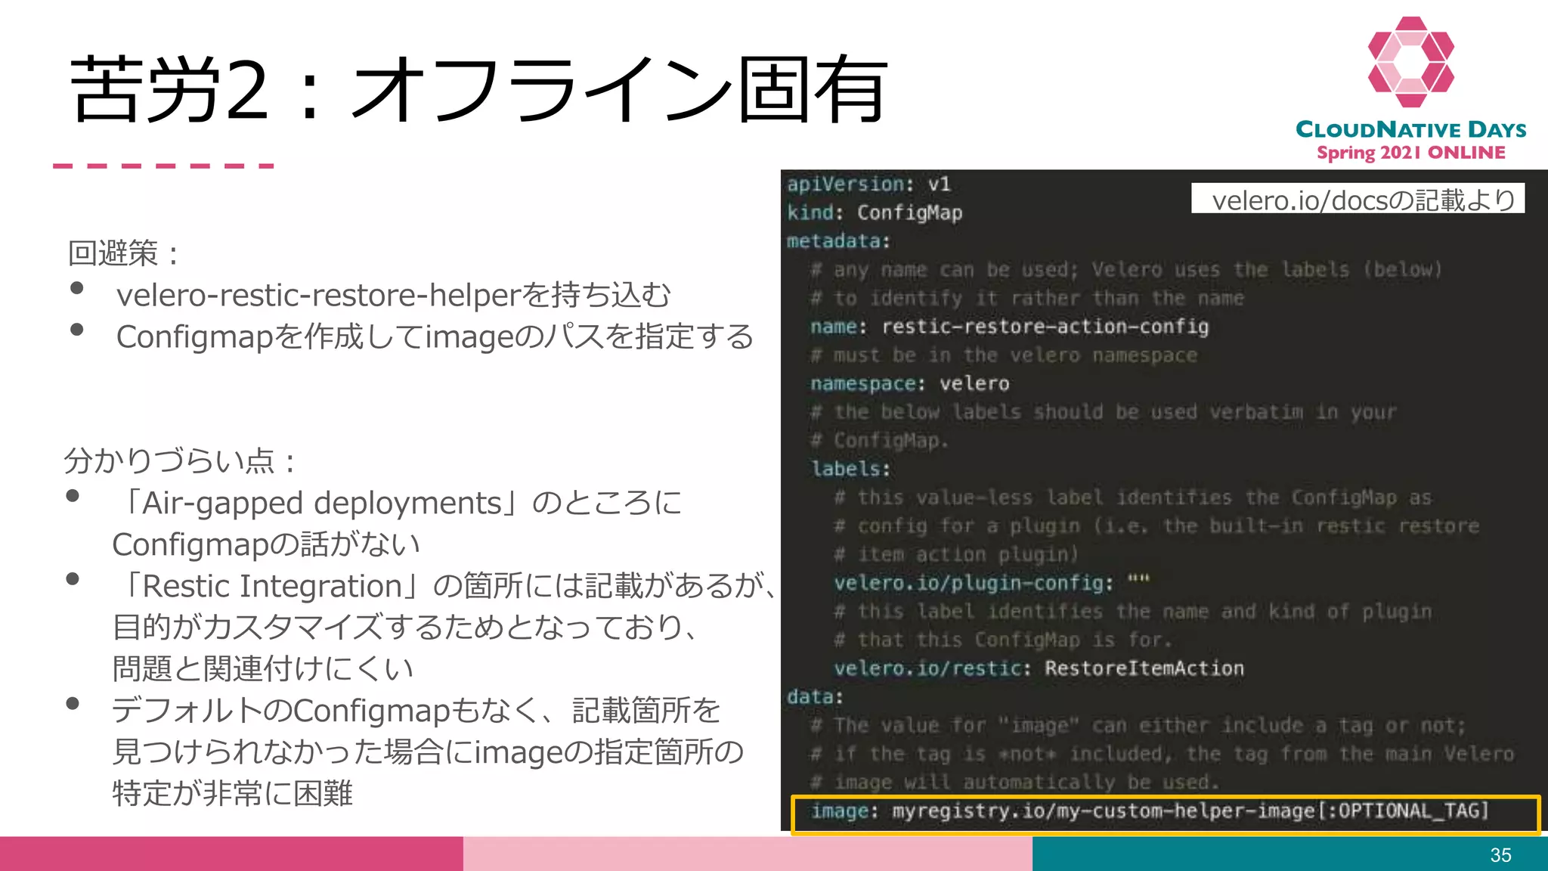
Task: Click the '目的がカスタマイズするためとなっており、' line
Action: click(x=405, y=627)
